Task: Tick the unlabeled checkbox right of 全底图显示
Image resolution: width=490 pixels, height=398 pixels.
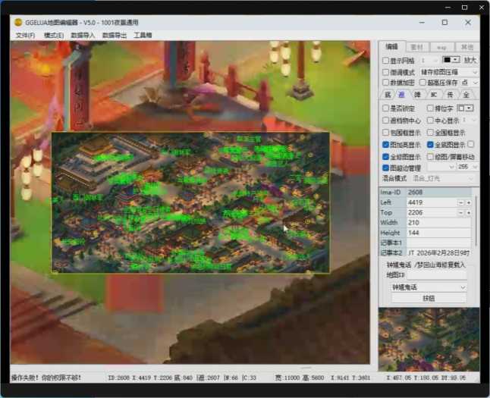Action: (471, 144)
